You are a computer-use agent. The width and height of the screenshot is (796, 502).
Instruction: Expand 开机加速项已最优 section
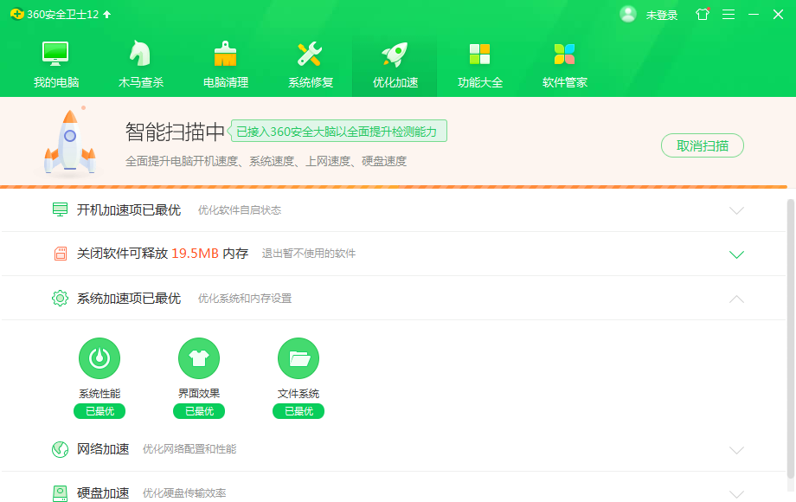pos(736,210)
